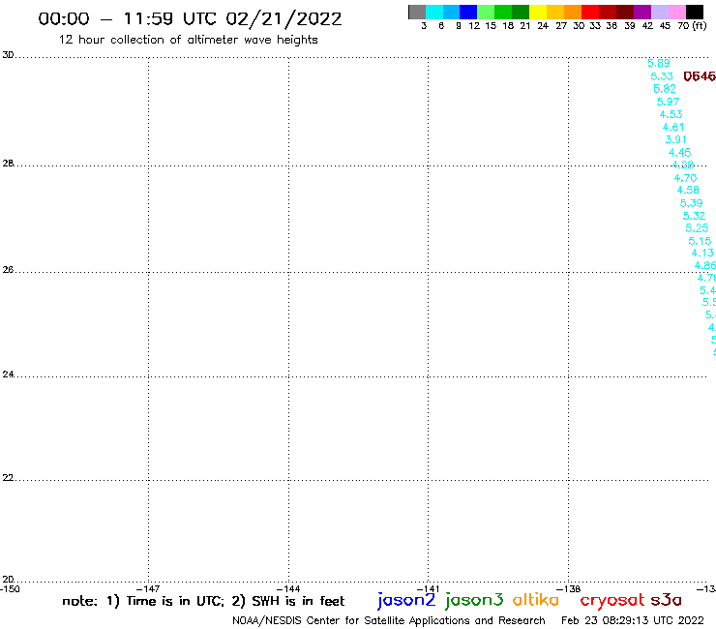Click the 4.45 wave height value

680,152
